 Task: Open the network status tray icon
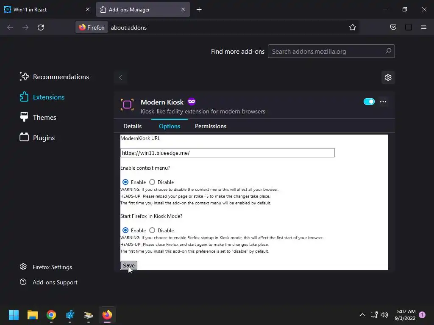tap(374, 315)
